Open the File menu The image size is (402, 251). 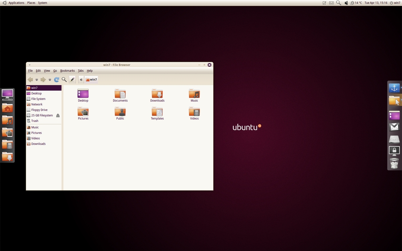point(30,71)
